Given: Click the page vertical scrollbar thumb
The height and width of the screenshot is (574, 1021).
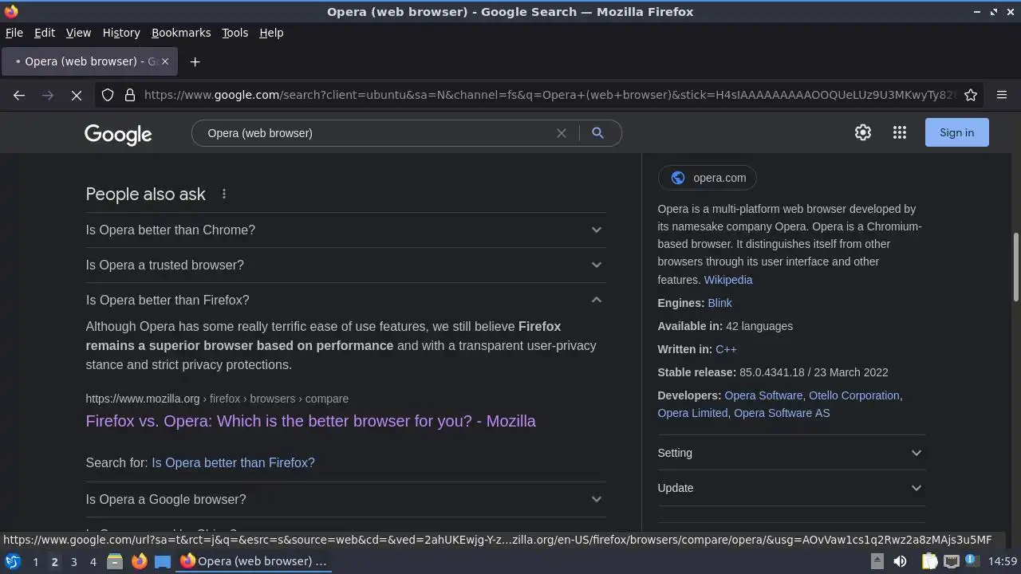Looking at the screenshot, I should (1015, 267).
